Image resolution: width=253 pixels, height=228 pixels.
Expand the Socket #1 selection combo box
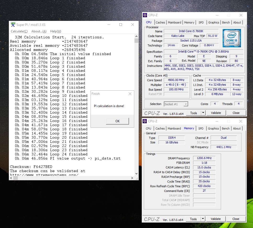[186, 104]
